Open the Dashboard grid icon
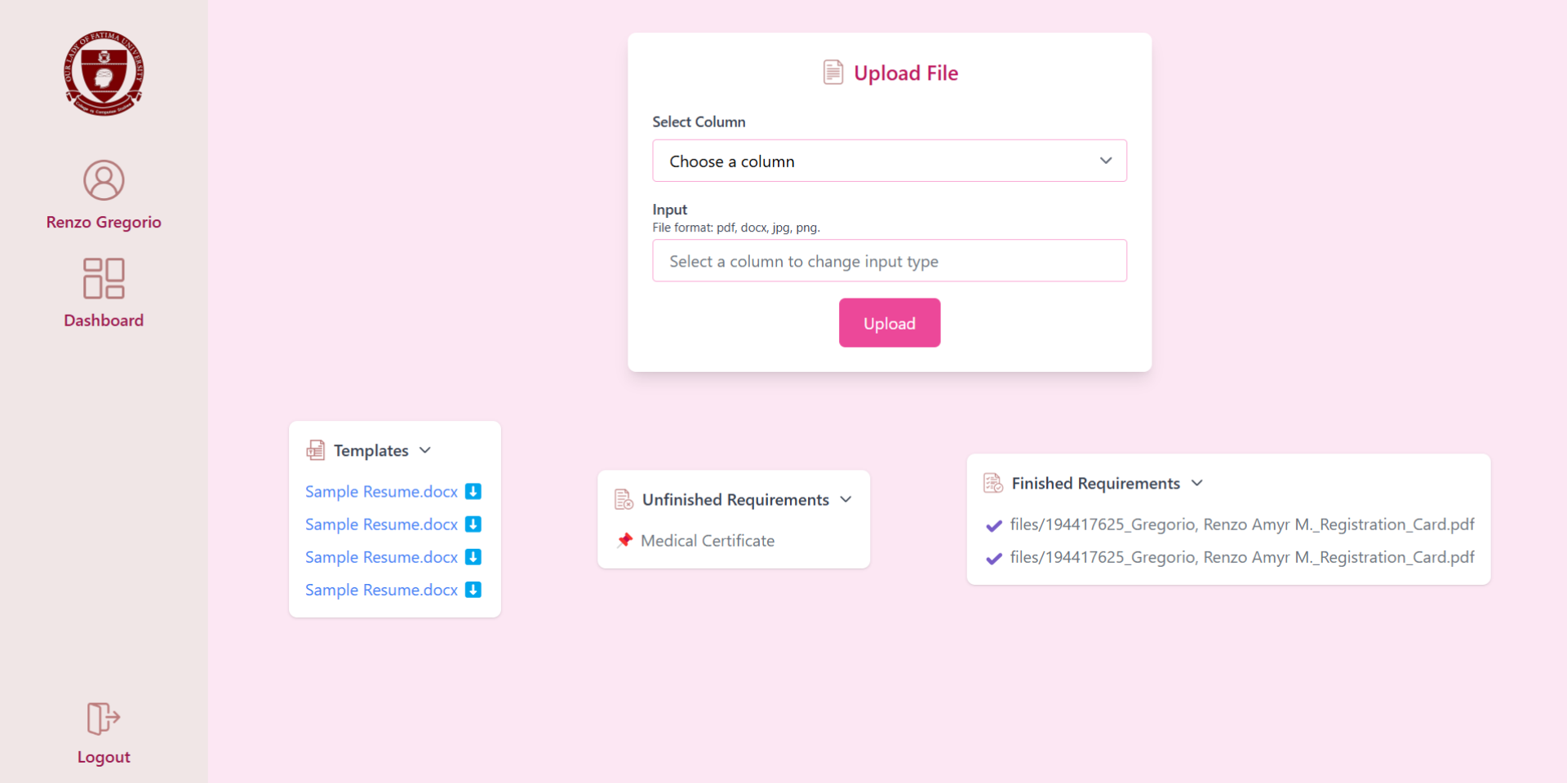This screenshot has width=1567, height=783. pos(104,278)
